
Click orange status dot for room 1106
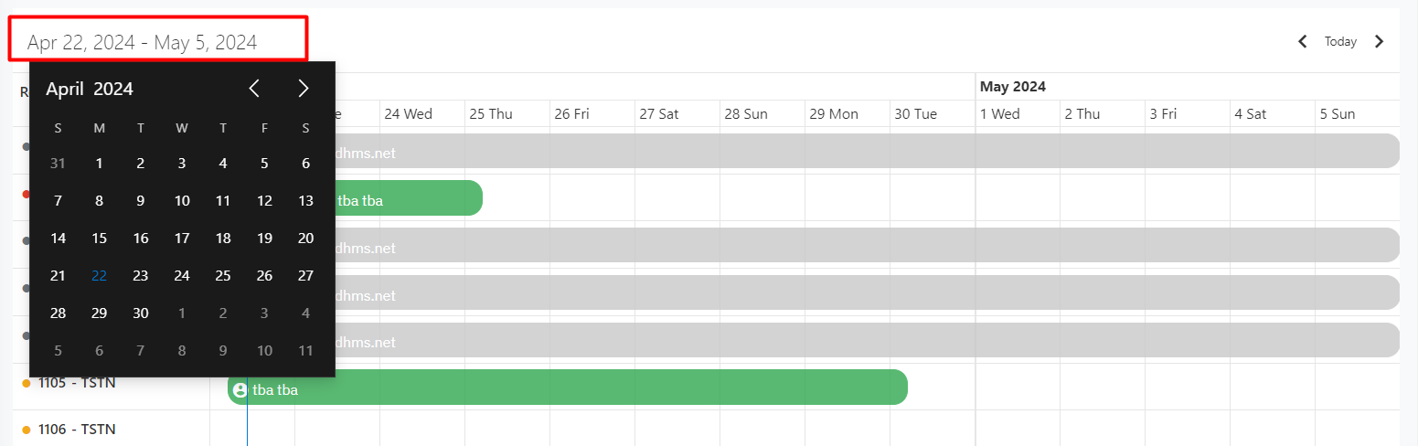coord(27,430)
